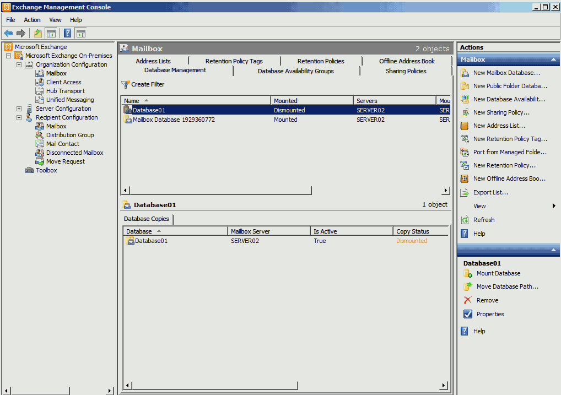Click the Mount Database icon
Image resolution: width=561 pixels, height=395 pixels.
tap(468, 273)
